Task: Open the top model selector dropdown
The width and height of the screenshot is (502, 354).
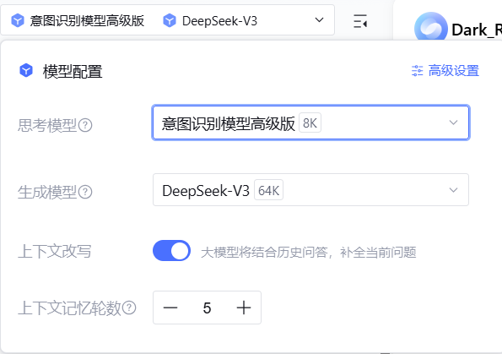Action: [x=167, y=20]
